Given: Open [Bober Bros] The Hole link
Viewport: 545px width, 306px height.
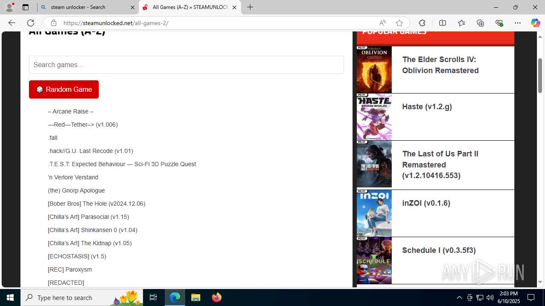Looking at the screenshot, I should [97, 204].
